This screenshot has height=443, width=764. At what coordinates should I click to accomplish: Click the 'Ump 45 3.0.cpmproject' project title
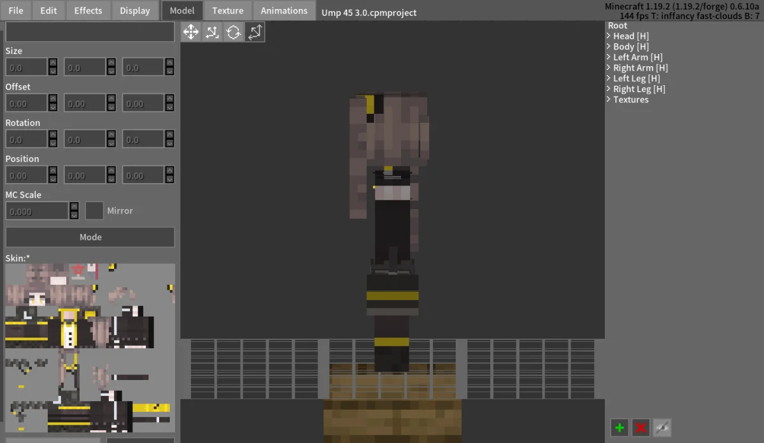click(369, 12)
